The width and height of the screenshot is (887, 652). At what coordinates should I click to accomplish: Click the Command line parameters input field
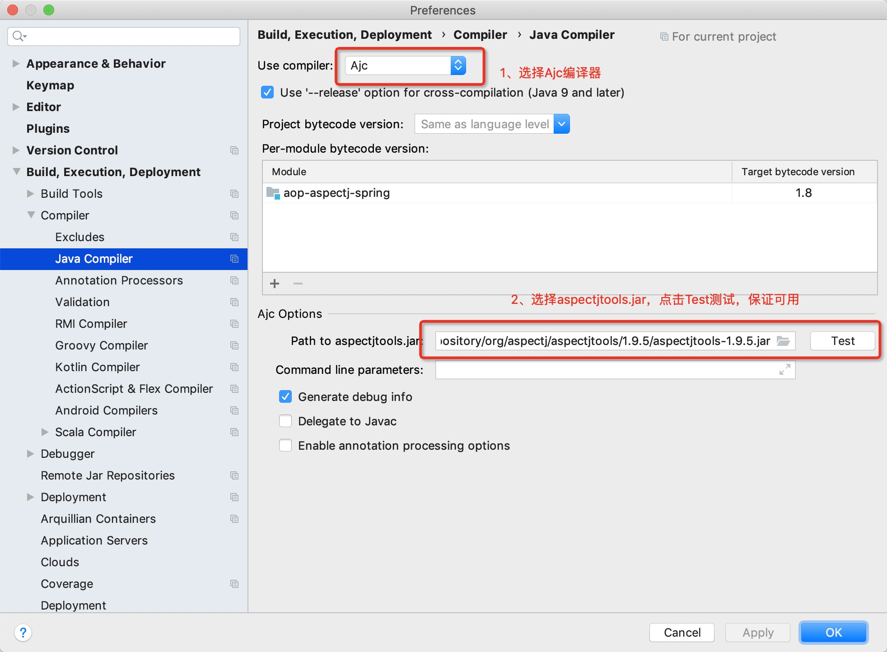[605, 370]
